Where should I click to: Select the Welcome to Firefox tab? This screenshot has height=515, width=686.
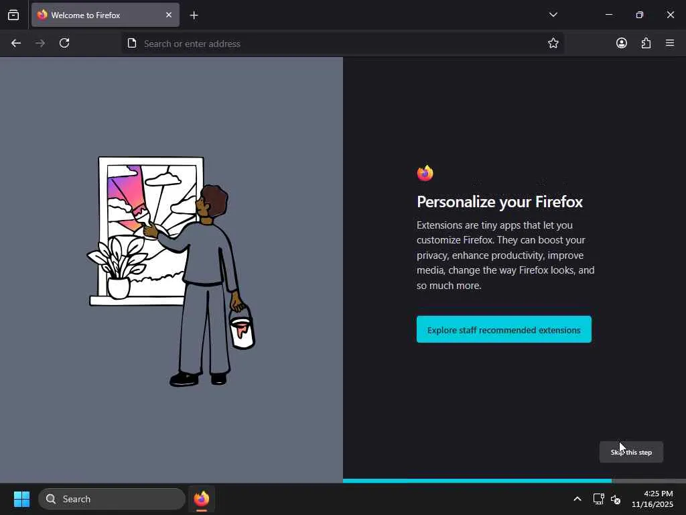click(x=105, y=15)
